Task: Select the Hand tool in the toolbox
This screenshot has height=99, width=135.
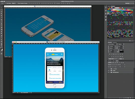Action: (x=2, y=44)
